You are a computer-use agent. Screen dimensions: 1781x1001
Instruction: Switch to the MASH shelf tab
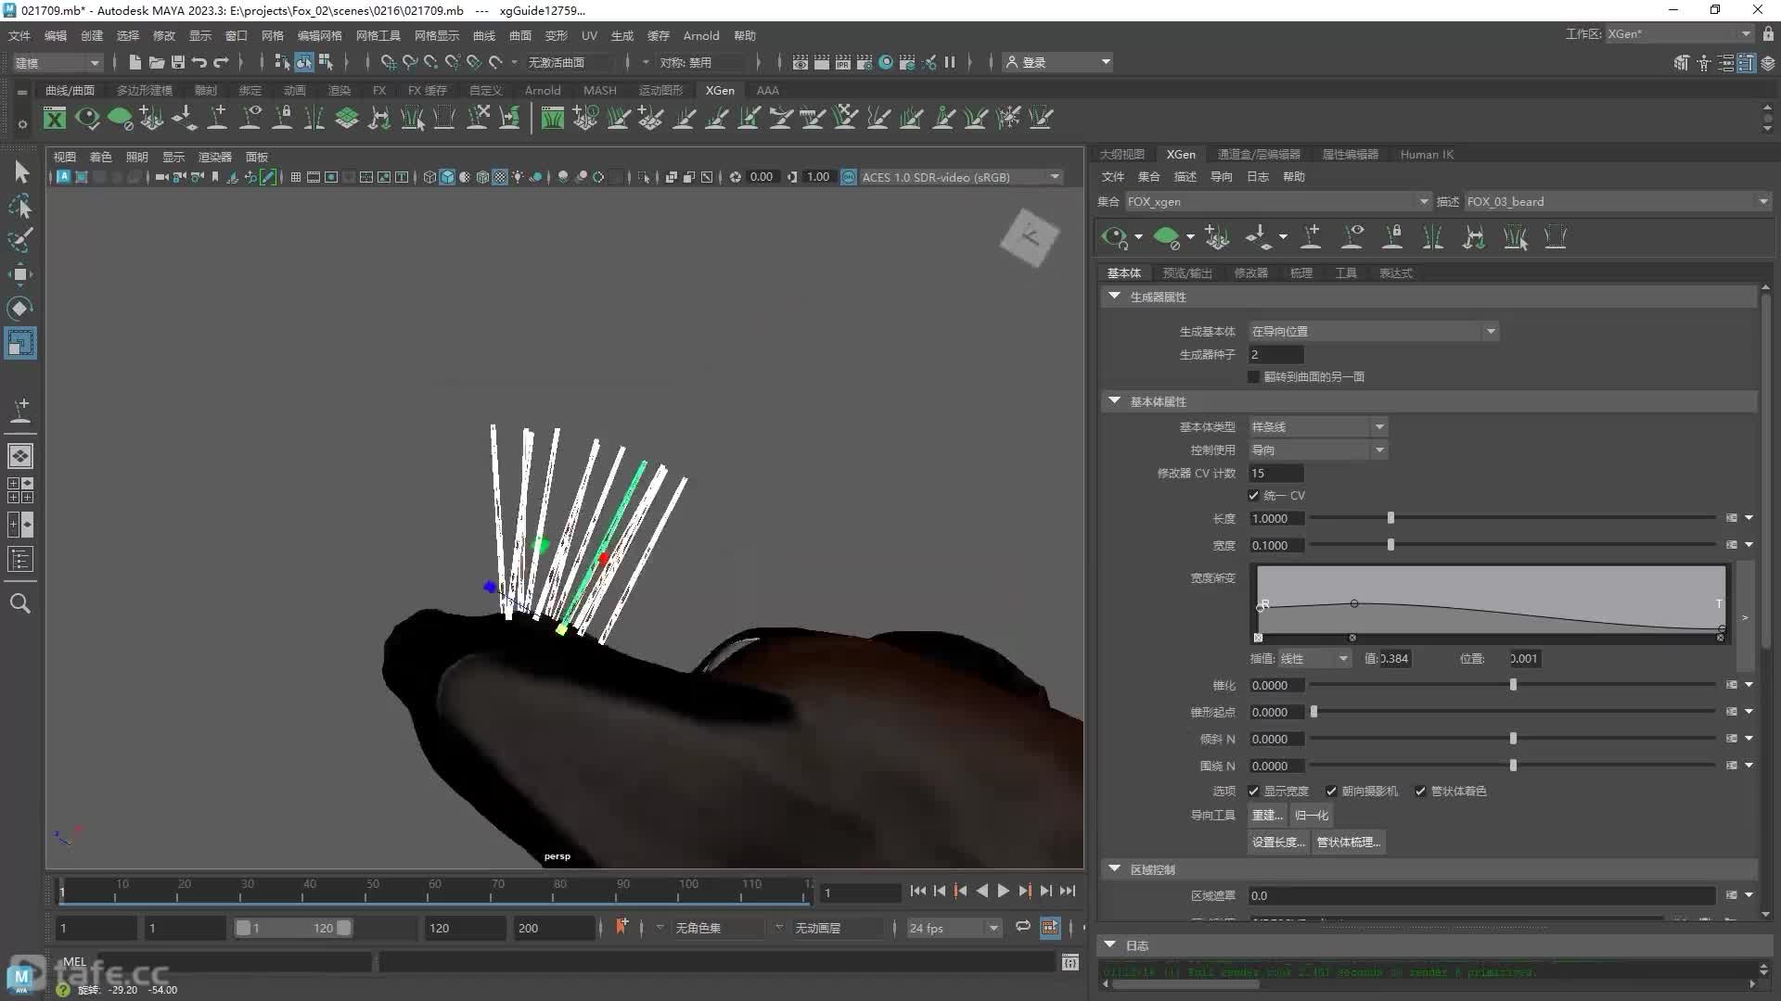(x=599, y=90)
